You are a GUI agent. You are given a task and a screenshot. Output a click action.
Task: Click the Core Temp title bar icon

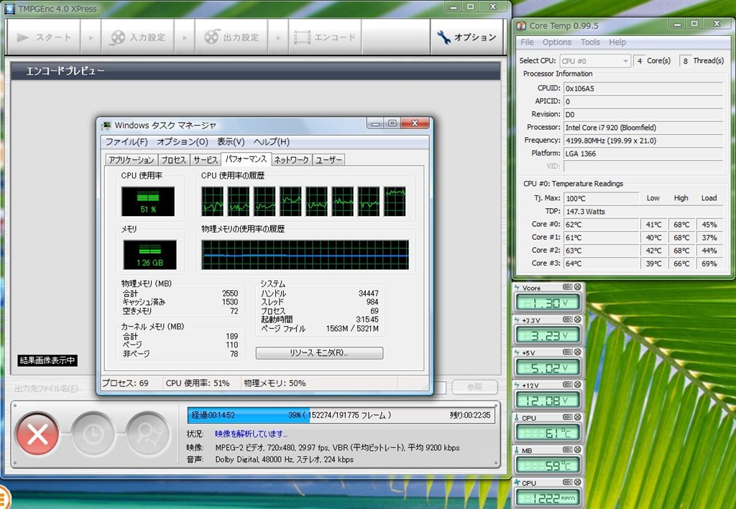click(521, 25)
